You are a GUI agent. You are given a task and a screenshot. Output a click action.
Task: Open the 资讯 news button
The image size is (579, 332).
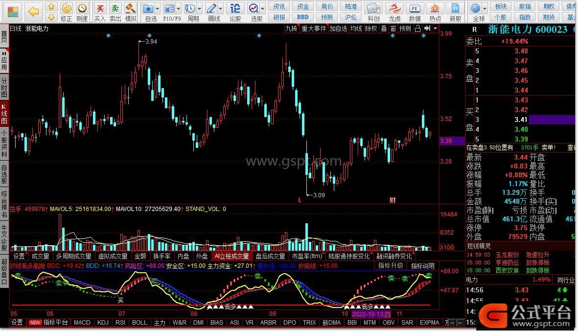pyautogui.click(x=279, y=6)
